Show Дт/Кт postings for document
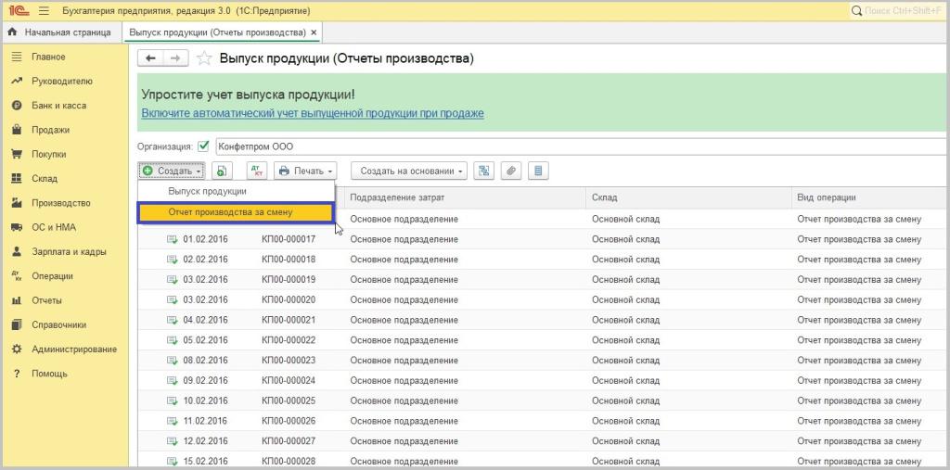Screen dimensions: 950x470 click(257, 171)
